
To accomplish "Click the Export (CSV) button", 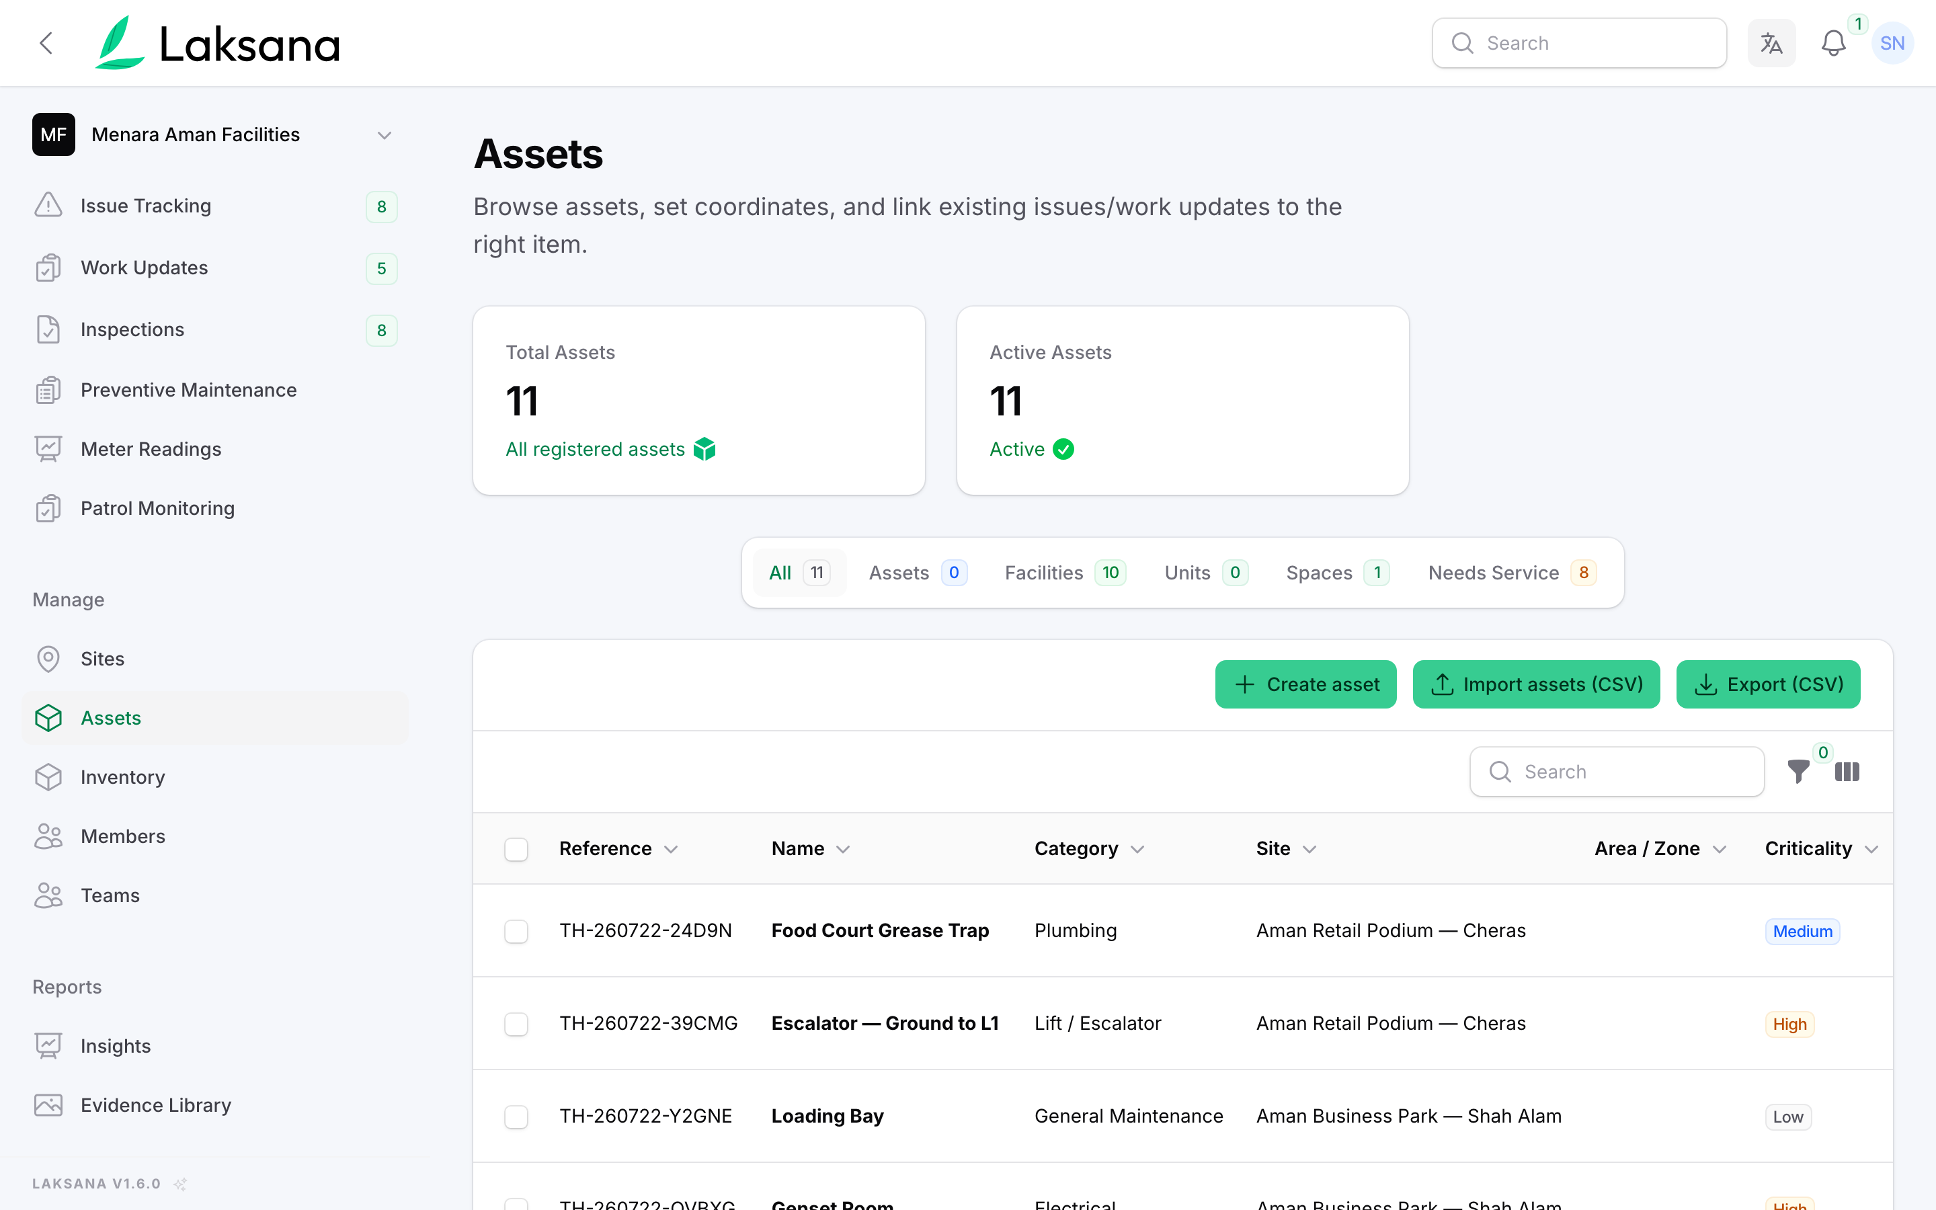I will pyautogui.click(x=1768, y=684).
